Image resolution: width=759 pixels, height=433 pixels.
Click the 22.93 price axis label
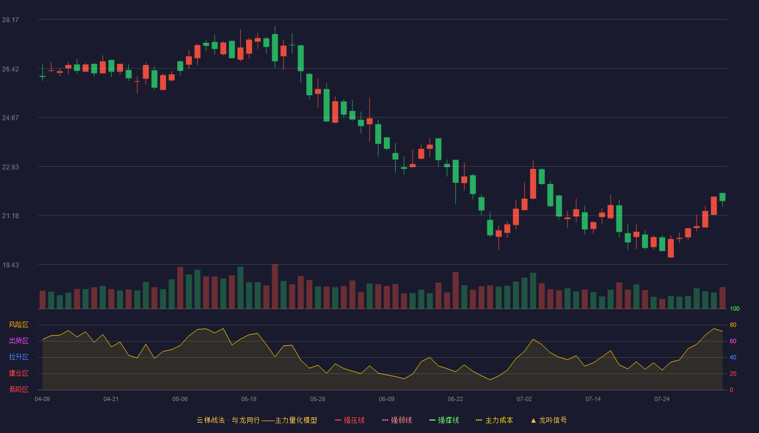[10, 167]
